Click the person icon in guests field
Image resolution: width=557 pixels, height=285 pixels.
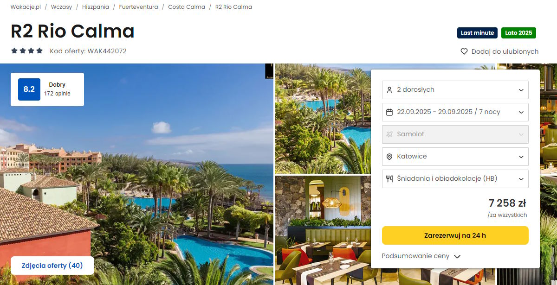(389, 90)
